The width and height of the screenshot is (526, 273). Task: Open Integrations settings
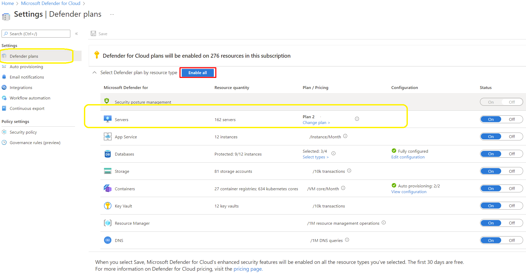(21, 87)
